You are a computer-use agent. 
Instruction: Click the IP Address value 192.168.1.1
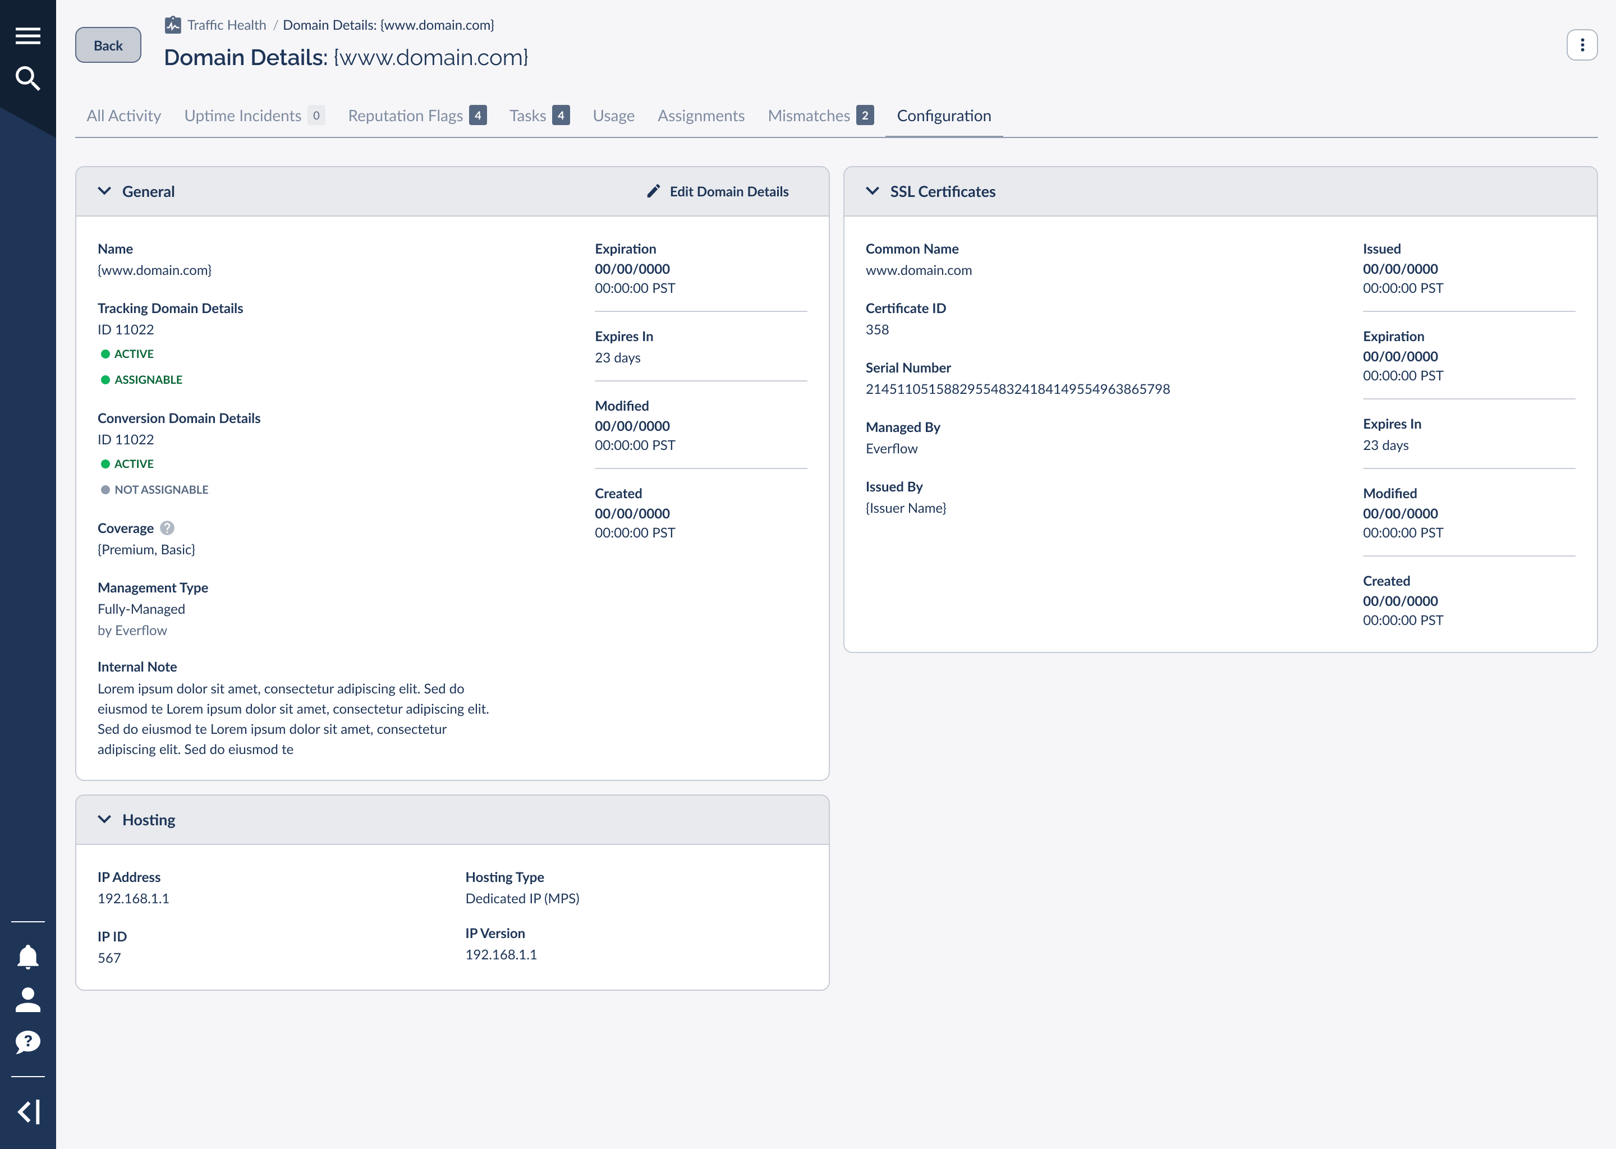click(133, 899)
